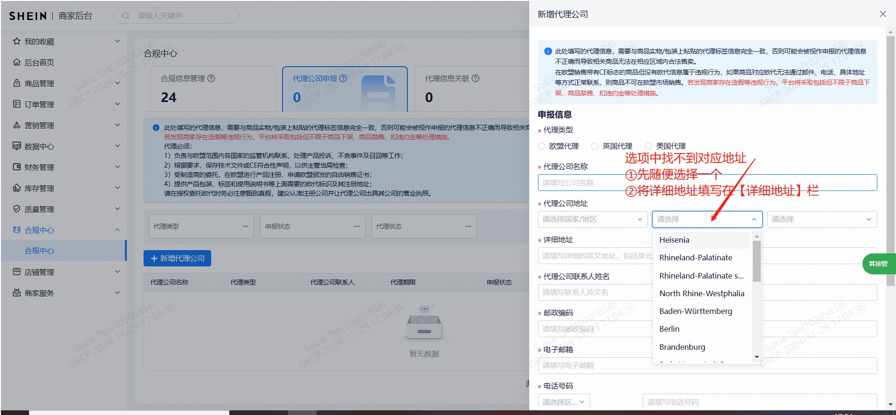Click the top search box 请输入关键字
Screen dimensions: 896x415
(x=176, y=16)
